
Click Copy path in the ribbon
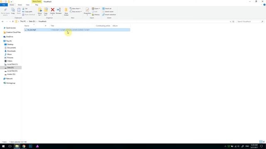pyautogui.click(x=27, y=12)
